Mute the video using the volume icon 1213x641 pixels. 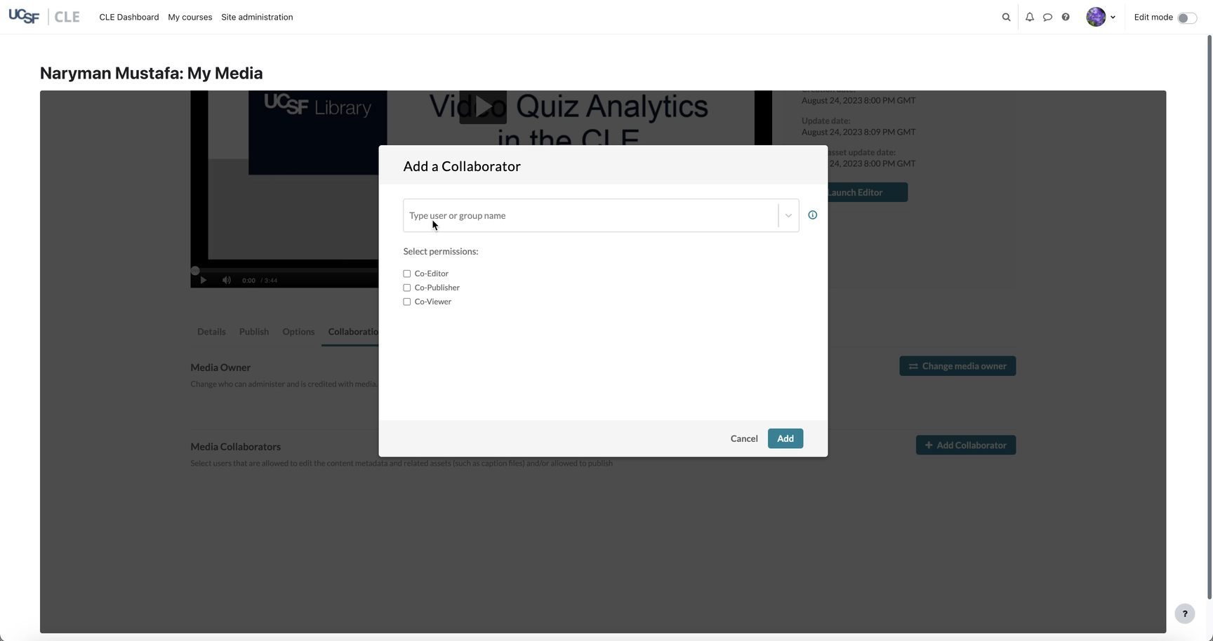227,281
